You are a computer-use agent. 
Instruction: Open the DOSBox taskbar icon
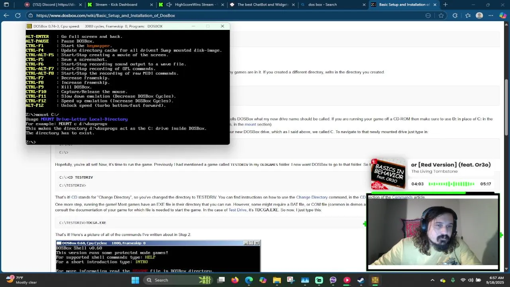pos(375,280)
